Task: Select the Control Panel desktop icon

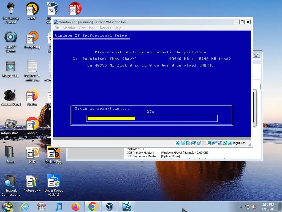Action: (x=11, y=97)
